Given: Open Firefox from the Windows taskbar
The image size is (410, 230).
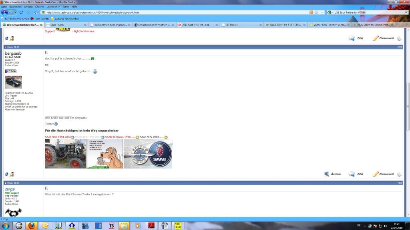Looking at the screenshot, I should coord(32,225).
